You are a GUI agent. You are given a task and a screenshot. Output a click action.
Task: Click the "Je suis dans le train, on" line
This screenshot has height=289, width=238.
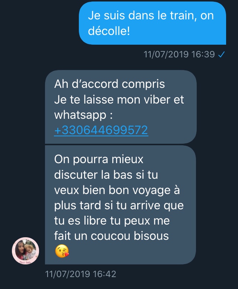coord(151,15)
